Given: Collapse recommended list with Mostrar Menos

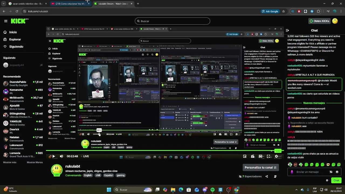Looking at the screenshot, I should click(35, 162).
